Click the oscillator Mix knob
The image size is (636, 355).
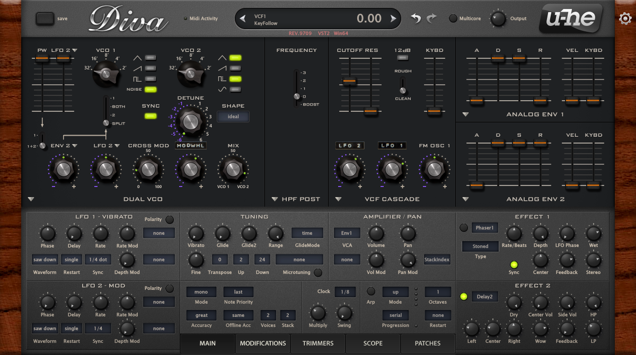[x=233, y=169]
